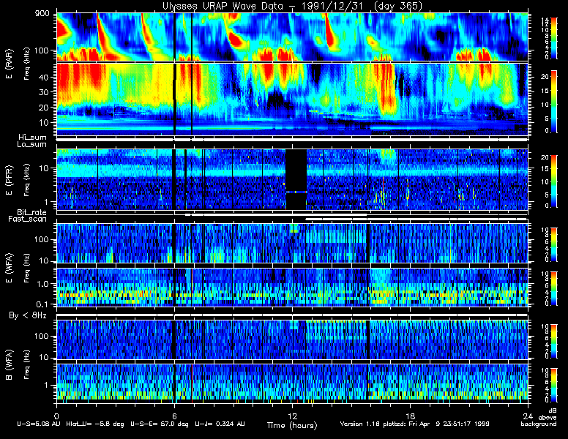Image resolution: width=568 pixels, height=439 pixels.
Task: Click the 'Fast_scan' status row label
Action: pos(27,219)
